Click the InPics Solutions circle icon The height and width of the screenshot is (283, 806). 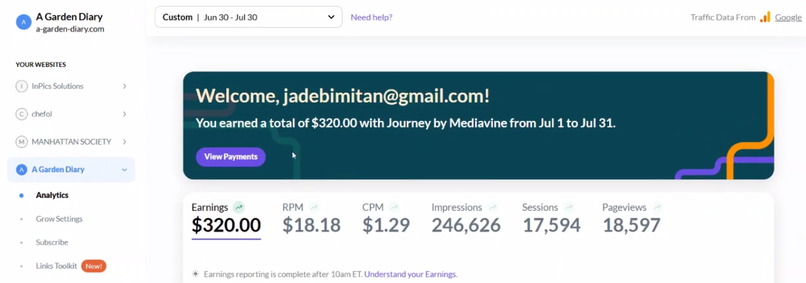(x=22, y=86)
